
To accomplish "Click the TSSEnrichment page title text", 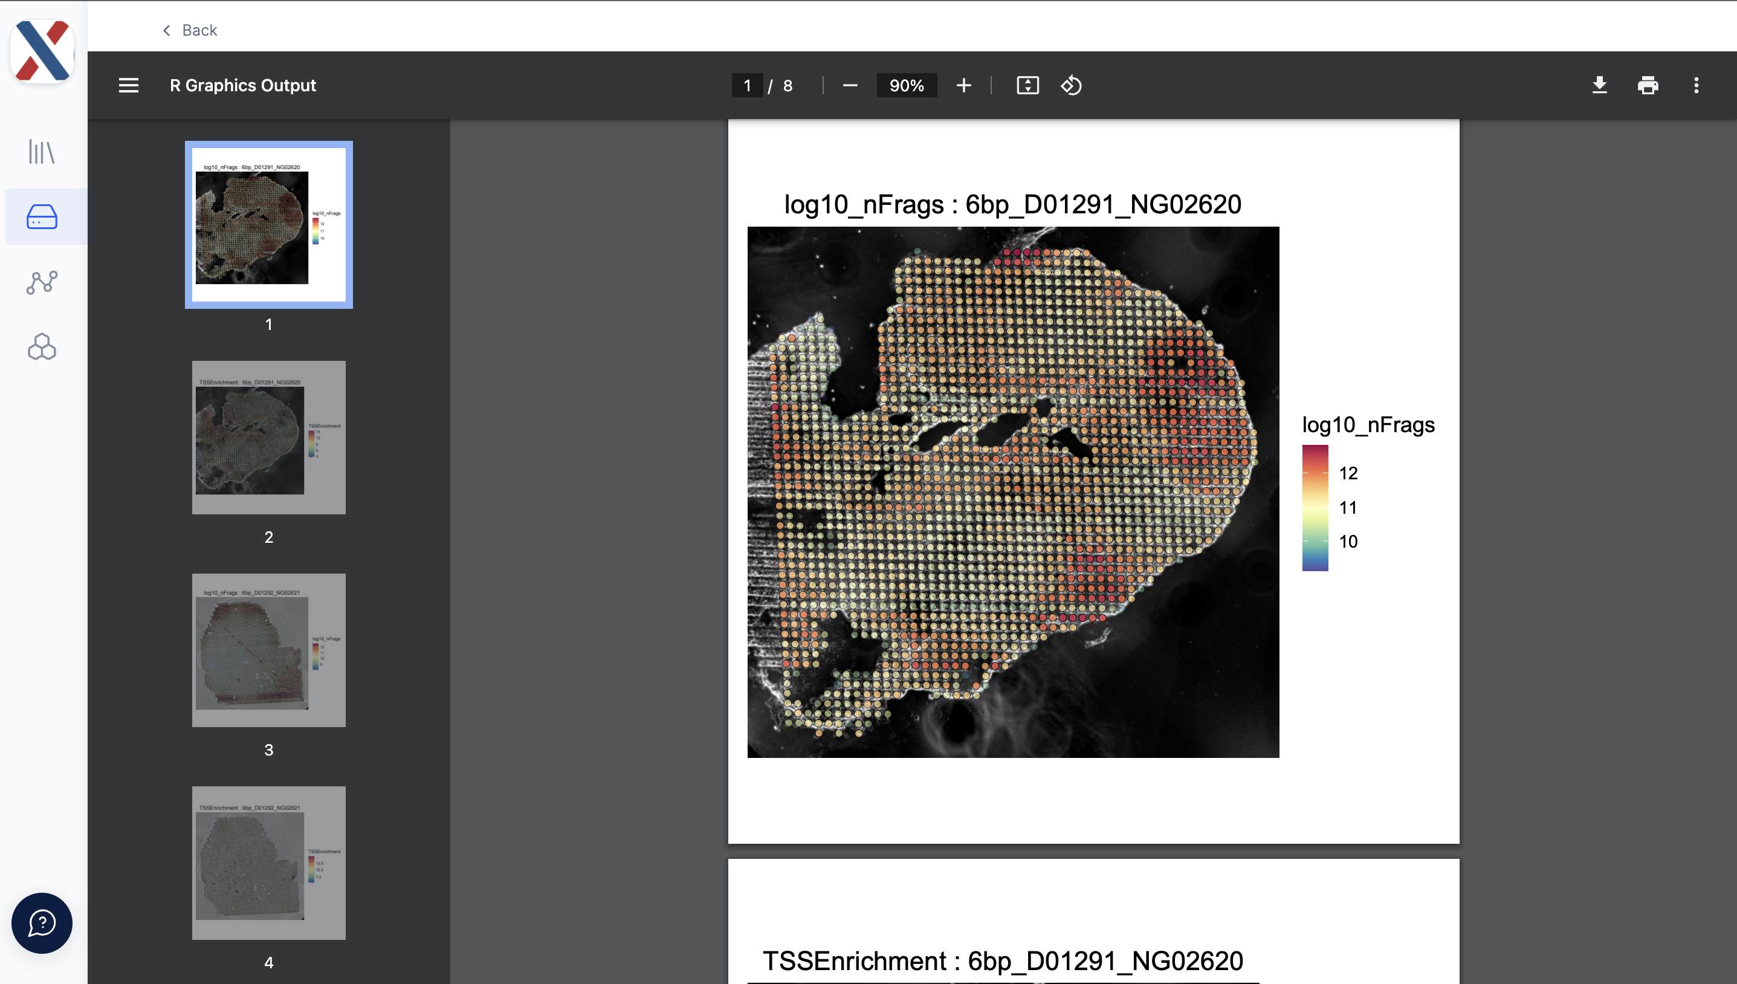I will 1003,960.
